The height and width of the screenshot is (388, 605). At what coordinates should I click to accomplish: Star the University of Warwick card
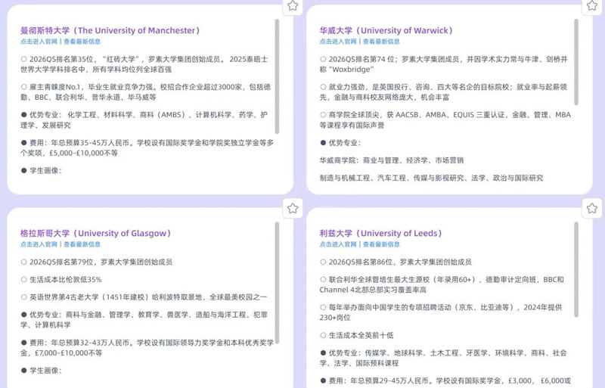591,5
